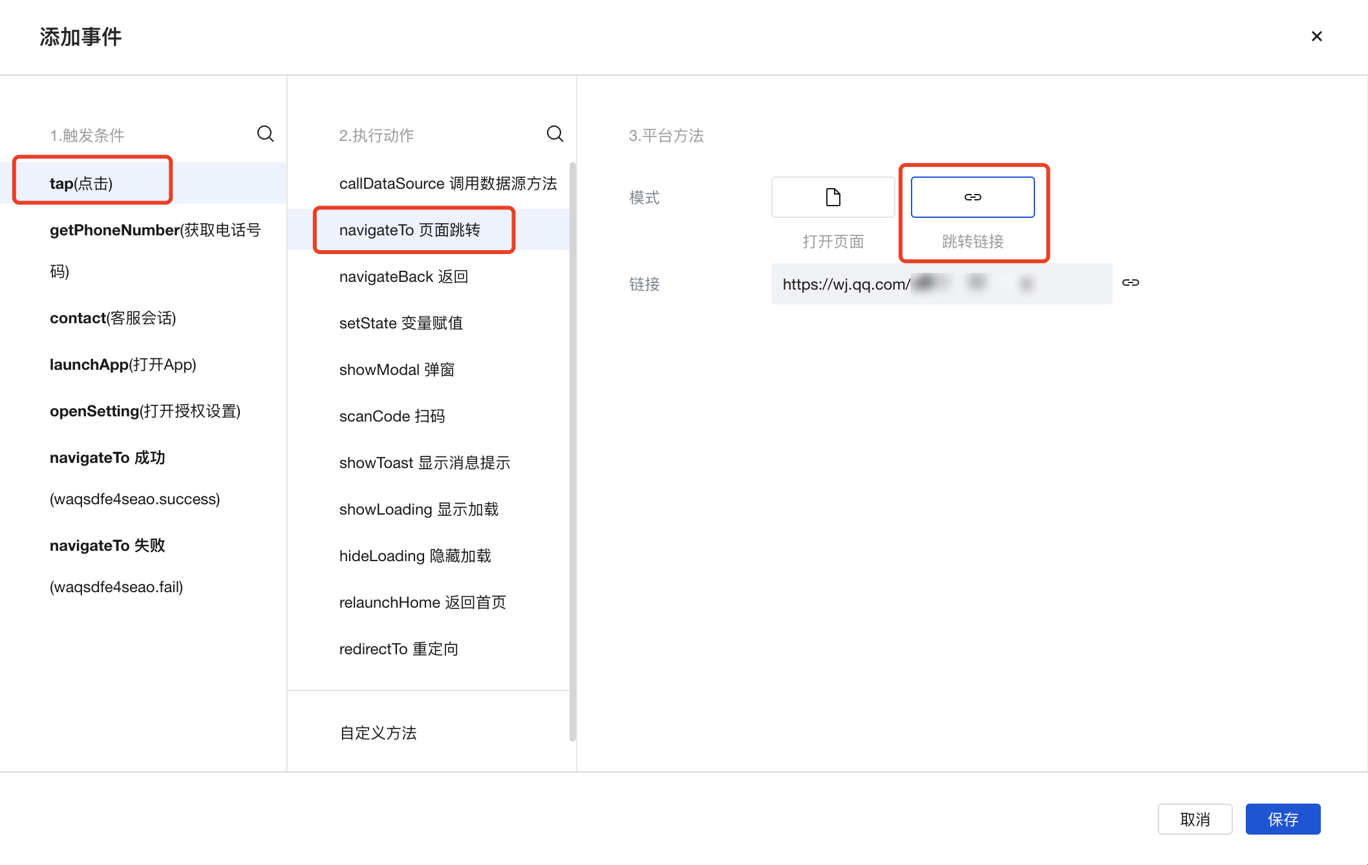Screen dimensions: 1368x865
Task: Select the open page mode icon
Action: point(833,197)
